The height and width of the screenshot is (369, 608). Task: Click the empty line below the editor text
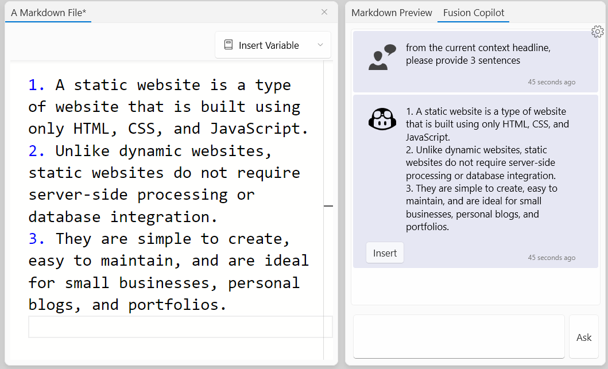click(x=180, y=327)
